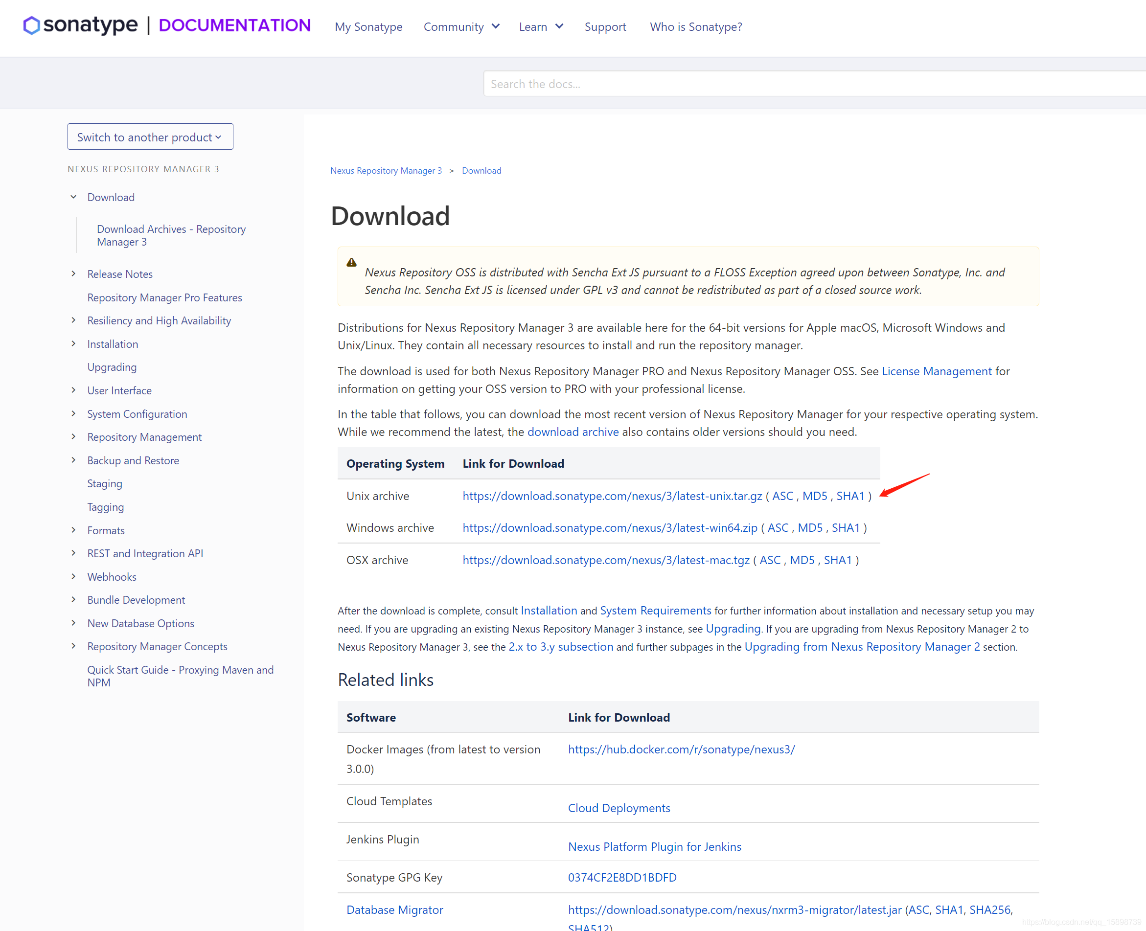Open SHA256 checksum for Database Migrator
This screenshot has height=931, width=1146.
(989, 909)
